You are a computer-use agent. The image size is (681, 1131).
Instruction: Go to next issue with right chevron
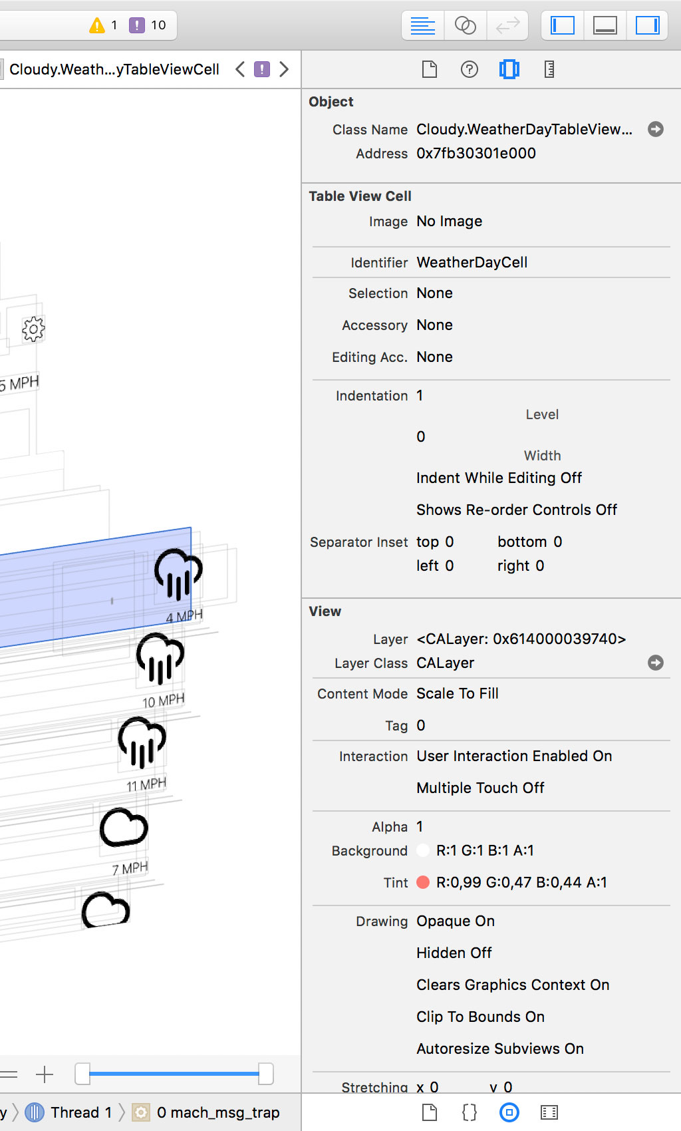[284, 69]
